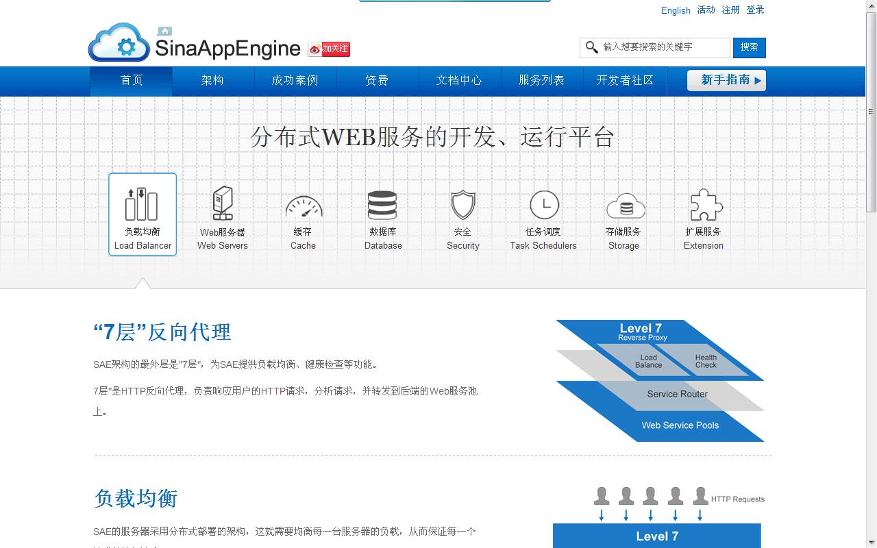Open the 成功案例 nav tab

click(295, 81)
